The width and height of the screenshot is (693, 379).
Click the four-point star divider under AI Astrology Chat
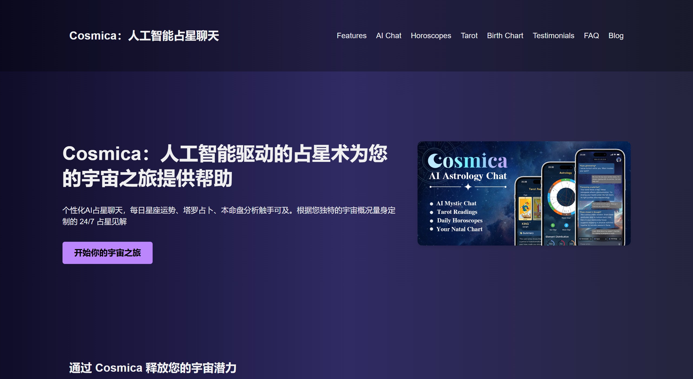click(468, 187)
